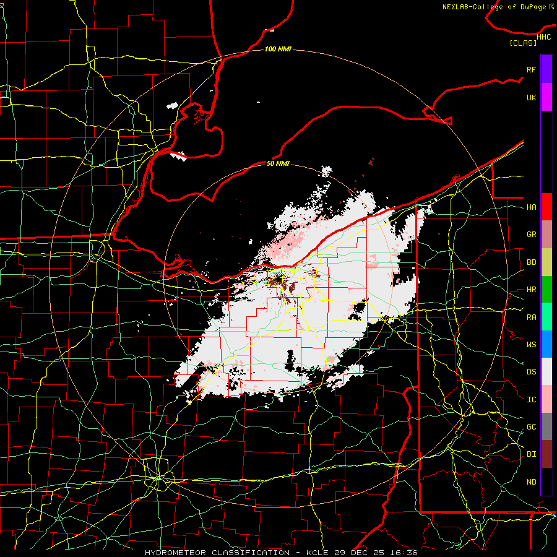Click the HR legend label

tap(531, 290)
